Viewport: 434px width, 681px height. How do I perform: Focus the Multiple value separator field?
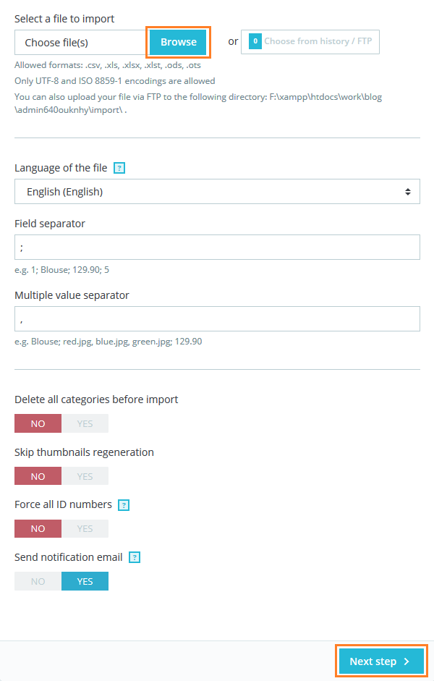point(217,318)
